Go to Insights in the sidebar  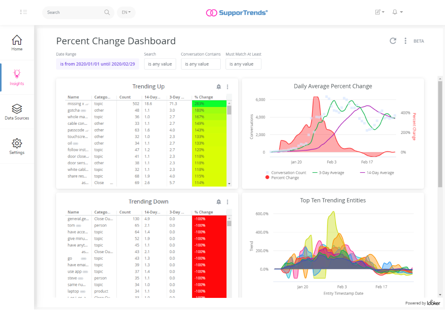click(17, 77)
